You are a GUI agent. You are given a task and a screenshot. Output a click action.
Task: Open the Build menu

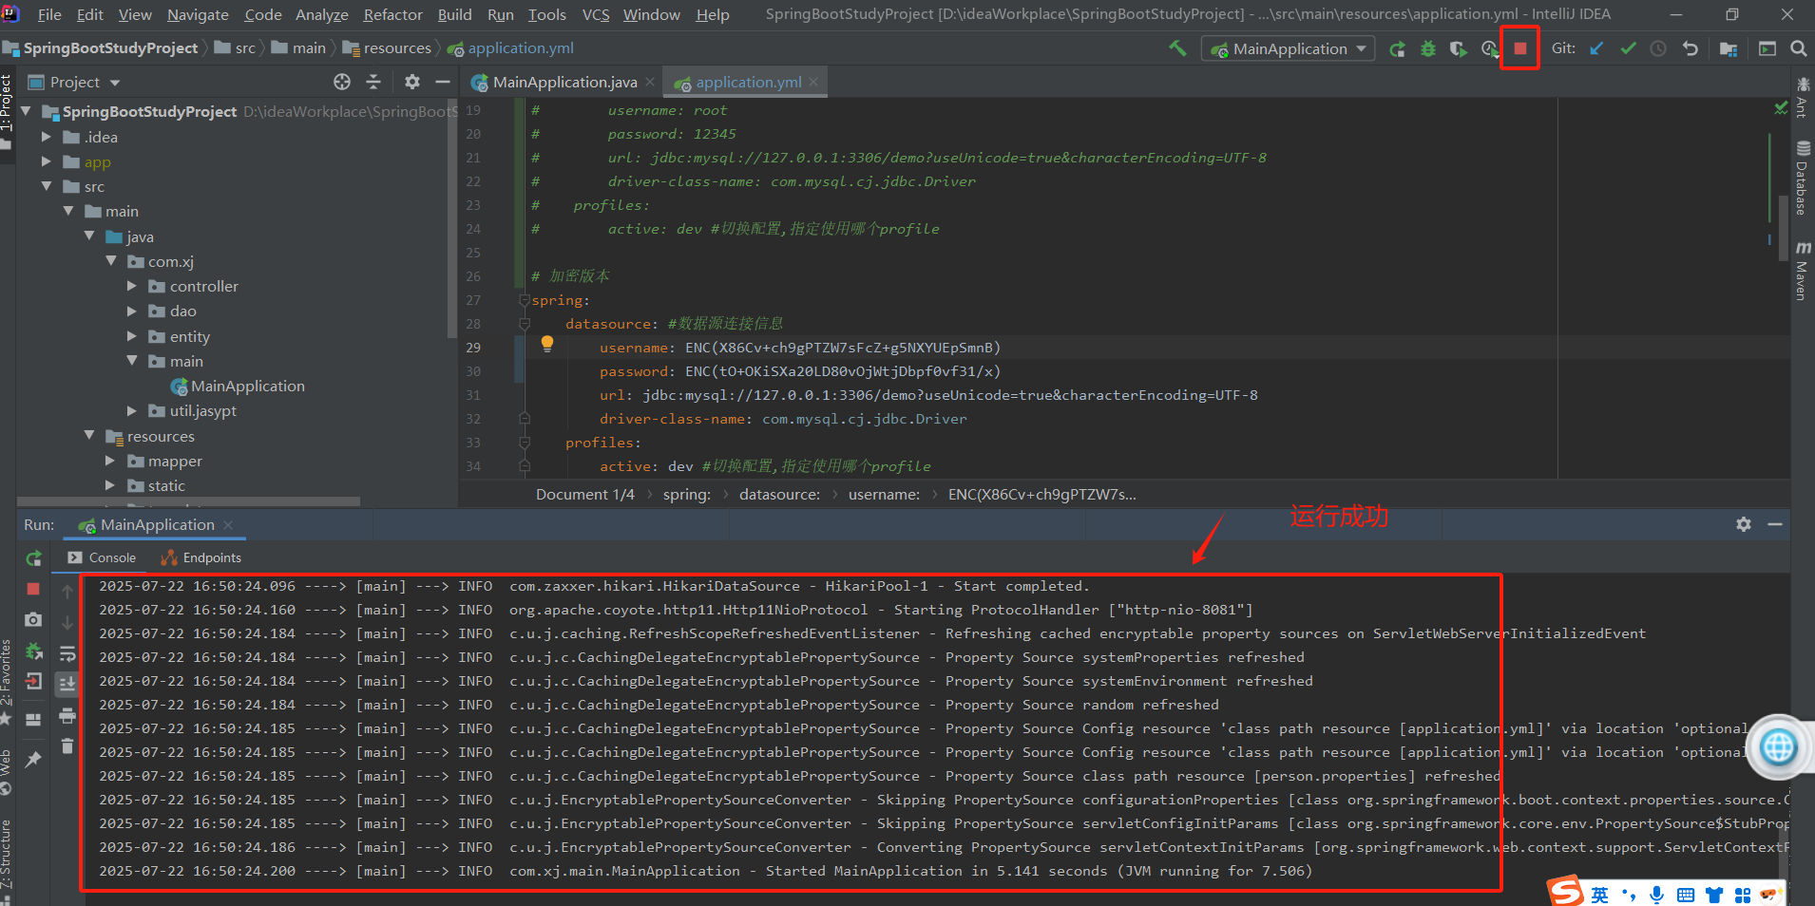pos(454,14)
